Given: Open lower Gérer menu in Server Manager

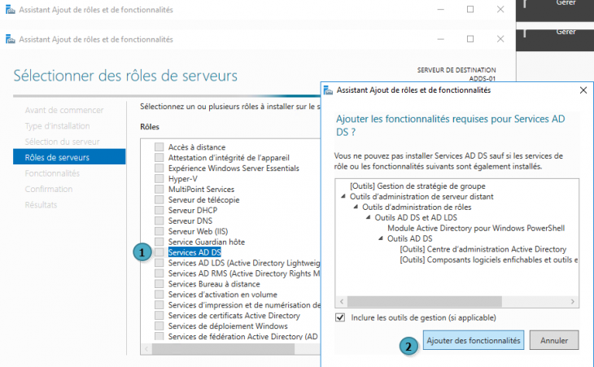Looking at the screenshot, I should point(566,32).
